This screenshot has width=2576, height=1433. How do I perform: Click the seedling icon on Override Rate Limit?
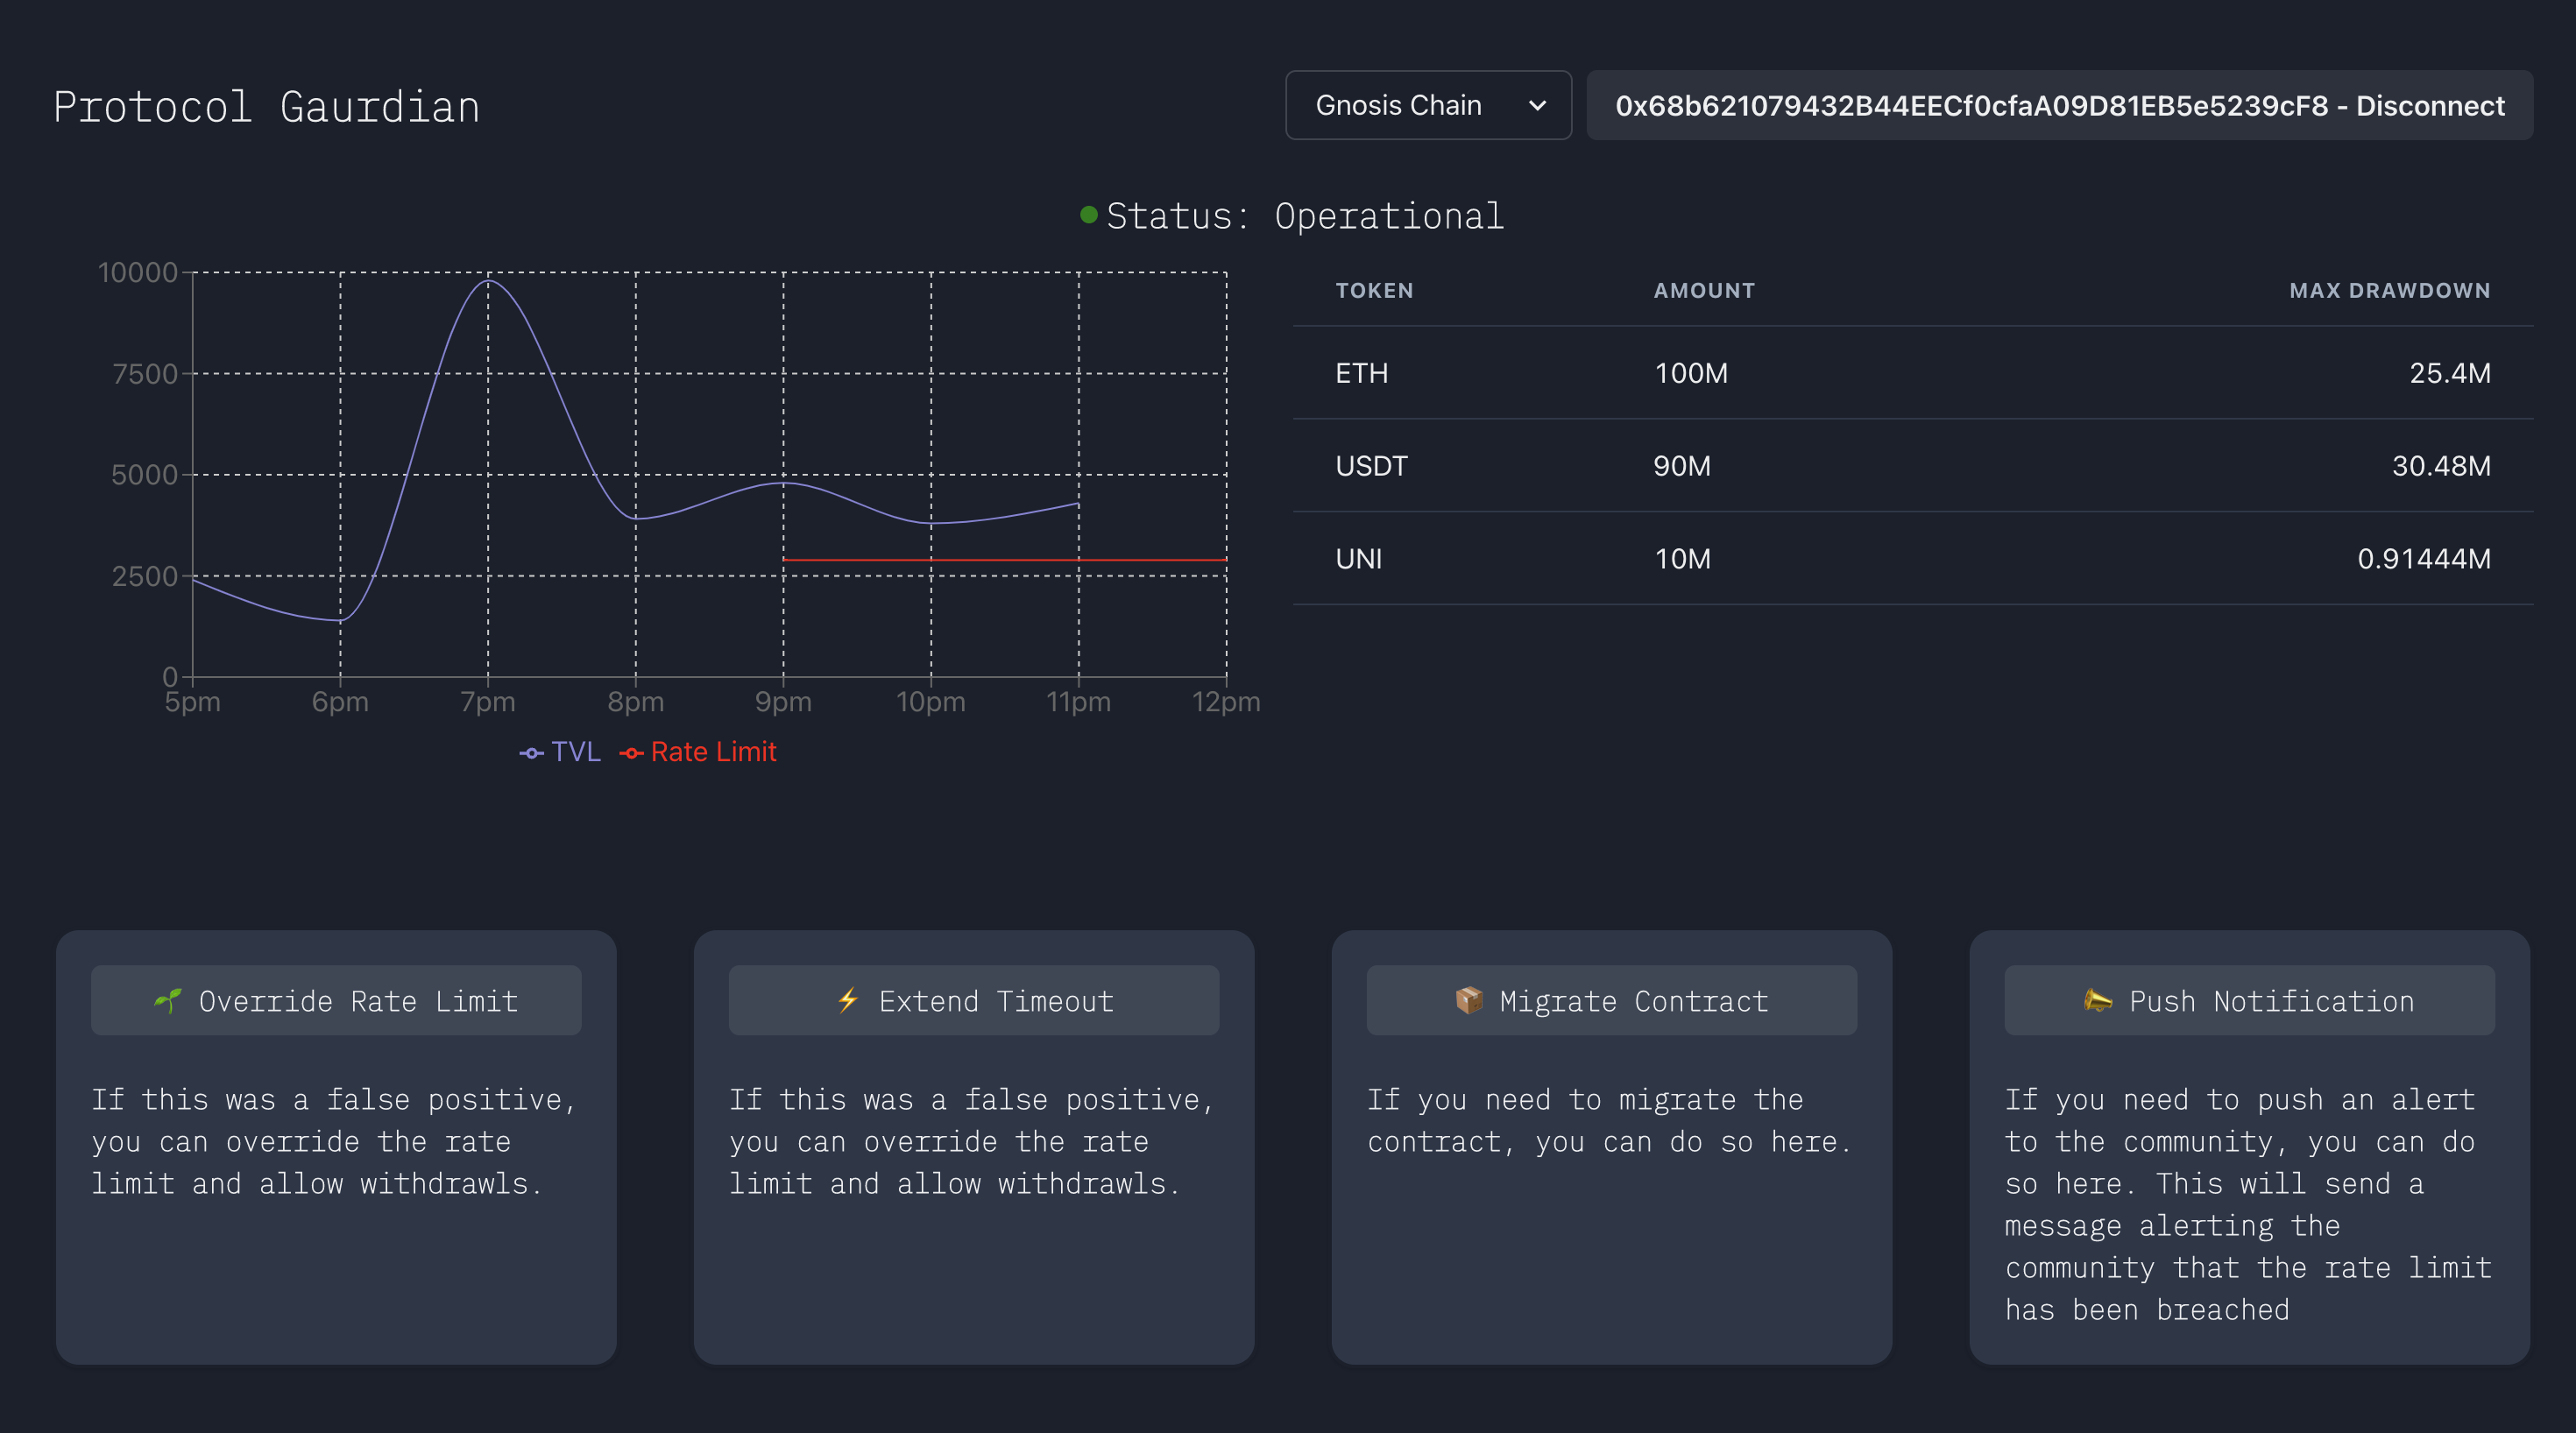click(168, 1000)
